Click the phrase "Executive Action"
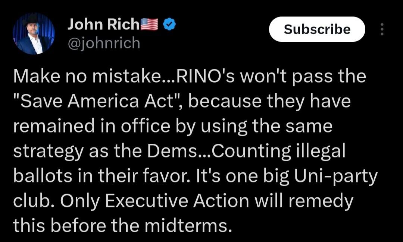This screenshot has width=403, height=242. (177, 201)
